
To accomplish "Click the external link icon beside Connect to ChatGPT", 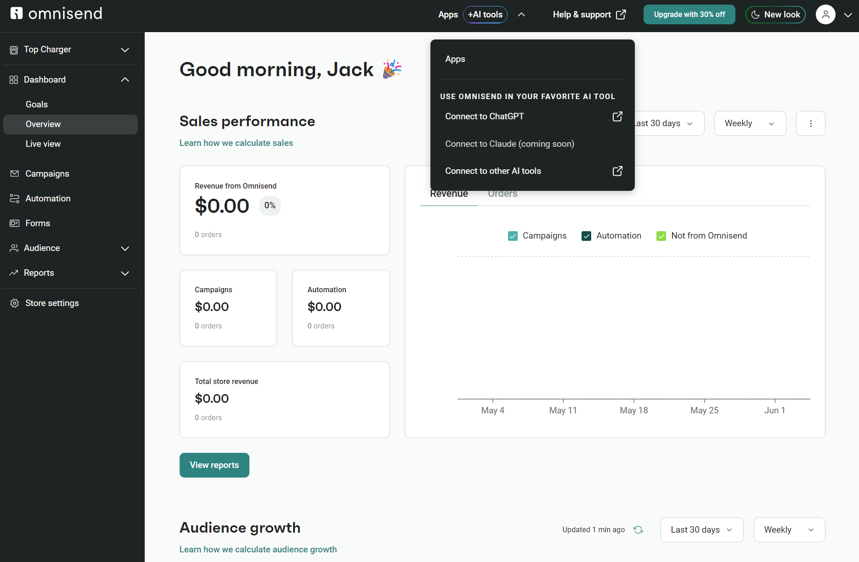I will point(617,117).
